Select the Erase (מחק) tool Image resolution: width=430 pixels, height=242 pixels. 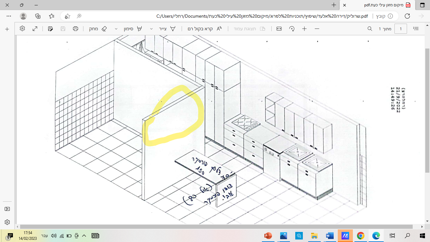pyautogui.click(x=98, y=29)
